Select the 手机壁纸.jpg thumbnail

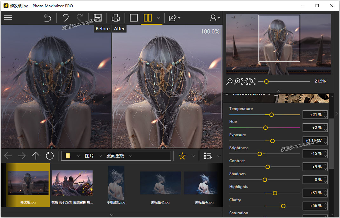point(116,183)
